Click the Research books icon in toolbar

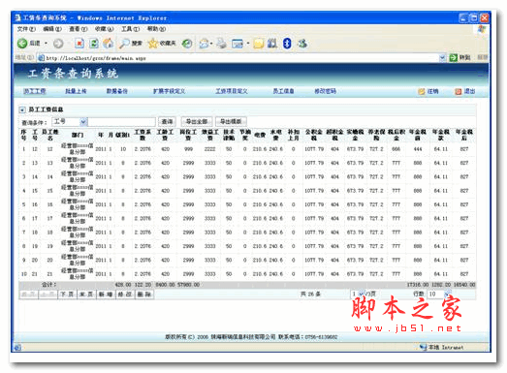272,44
